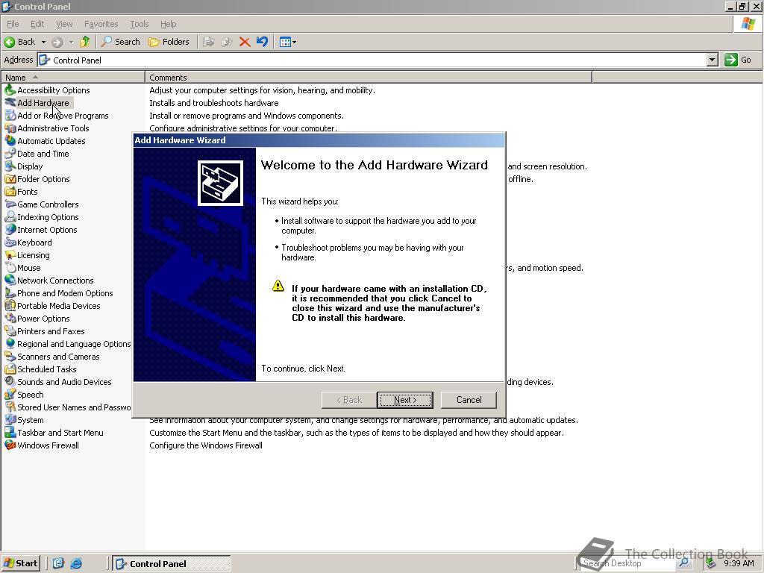Select the Scanners and Cameras icon

(x=10, y=356)
